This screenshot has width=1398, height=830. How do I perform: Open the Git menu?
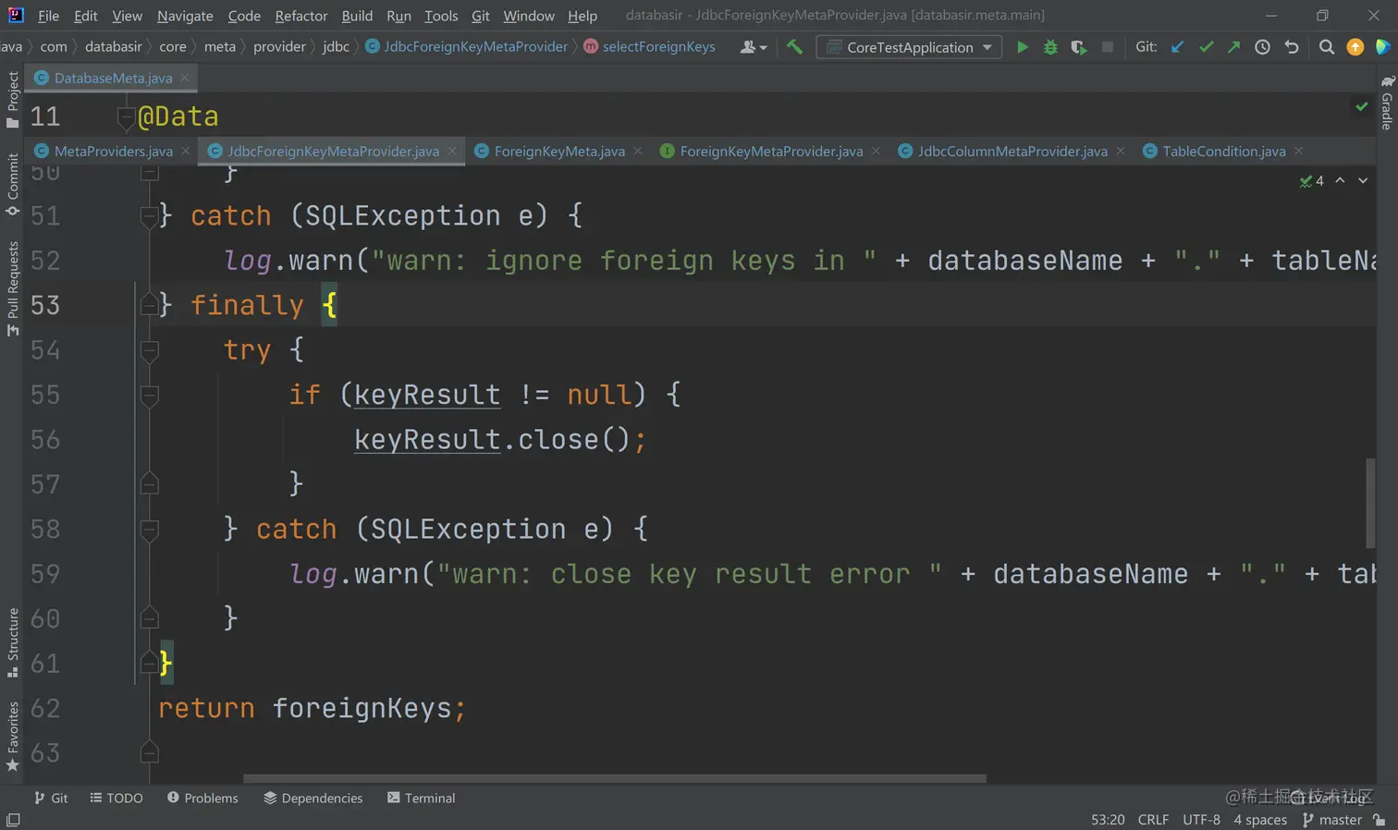click(x=481, y=16)
